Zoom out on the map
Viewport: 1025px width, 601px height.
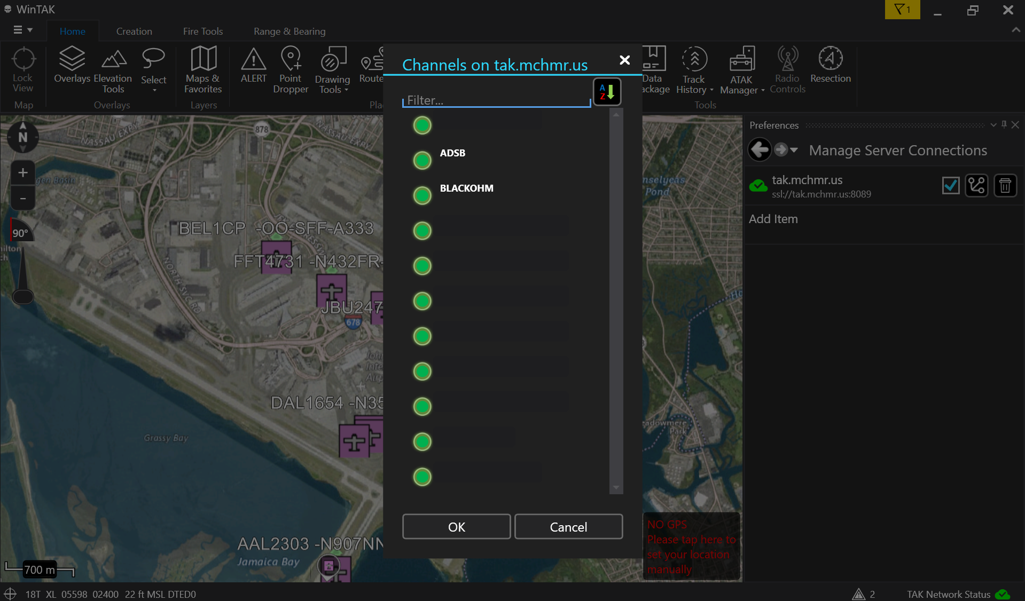(23, 199)
